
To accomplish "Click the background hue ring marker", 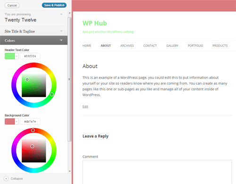I will [x=33, y=130].
